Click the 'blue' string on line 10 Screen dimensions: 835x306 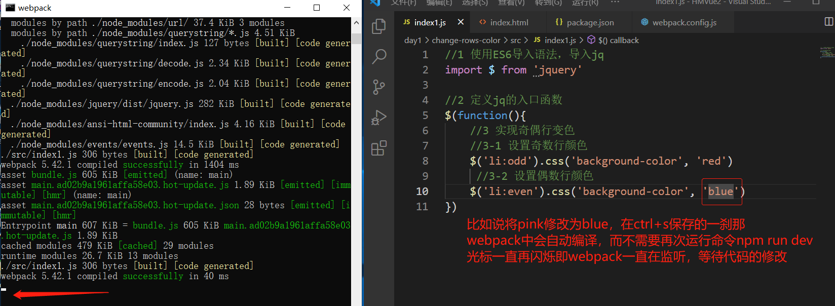pyautogui.click(x=720, y=192)
